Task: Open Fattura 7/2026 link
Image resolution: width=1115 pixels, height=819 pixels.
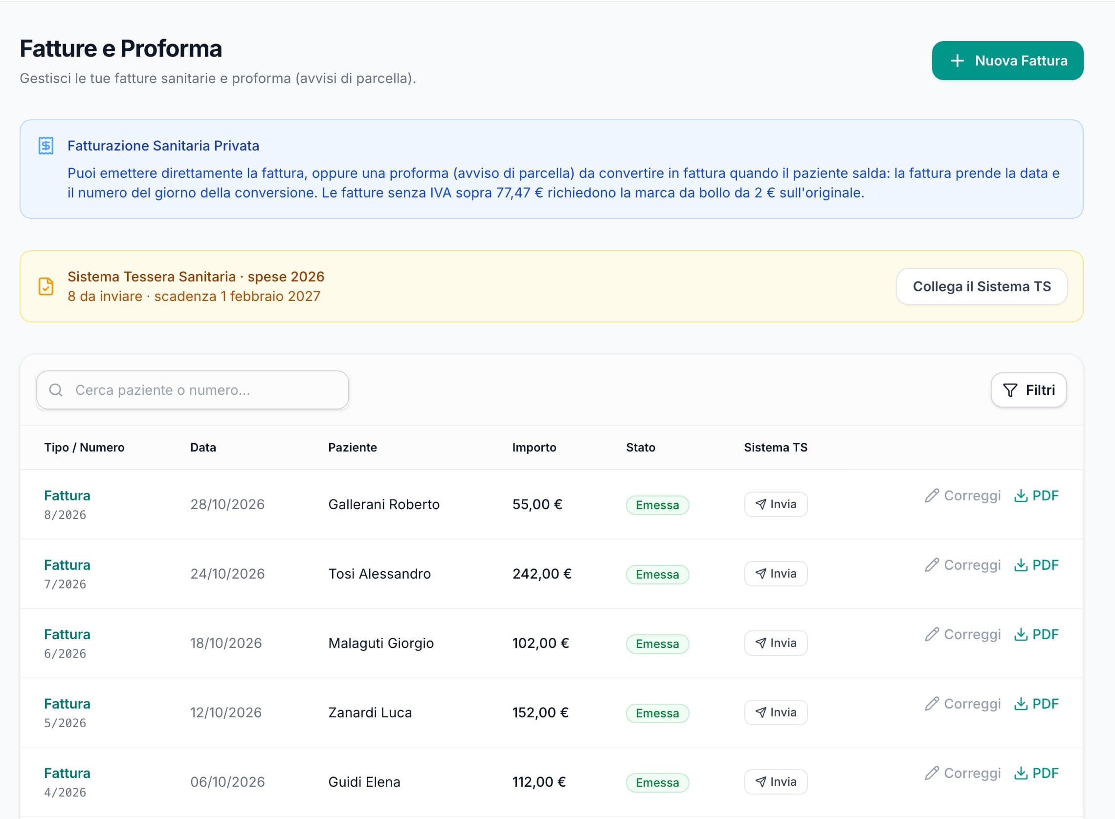Action: (x=67, y=565)
